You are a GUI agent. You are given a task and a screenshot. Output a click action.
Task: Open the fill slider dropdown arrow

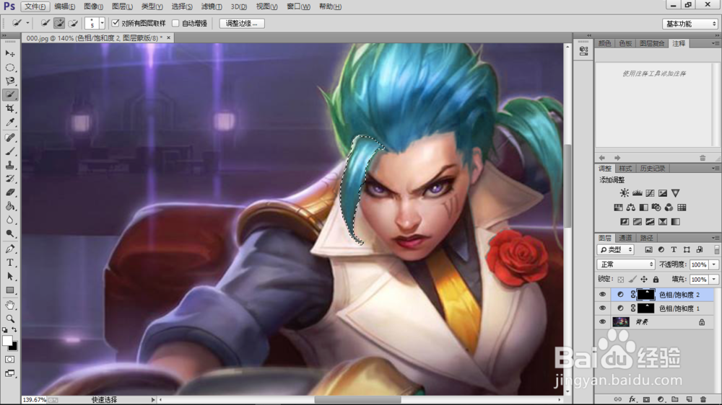click(714, 279)
